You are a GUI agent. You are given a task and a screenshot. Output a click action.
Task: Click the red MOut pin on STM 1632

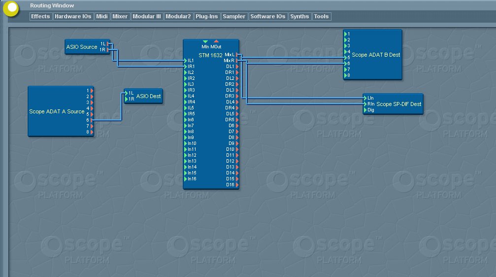[216, 41]
